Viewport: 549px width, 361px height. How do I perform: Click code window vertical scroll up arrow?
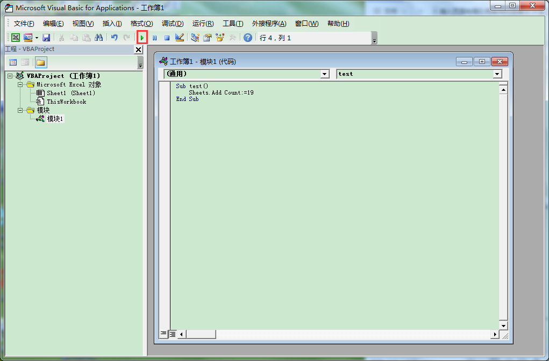pyautogui.click(x=503, y=90)
